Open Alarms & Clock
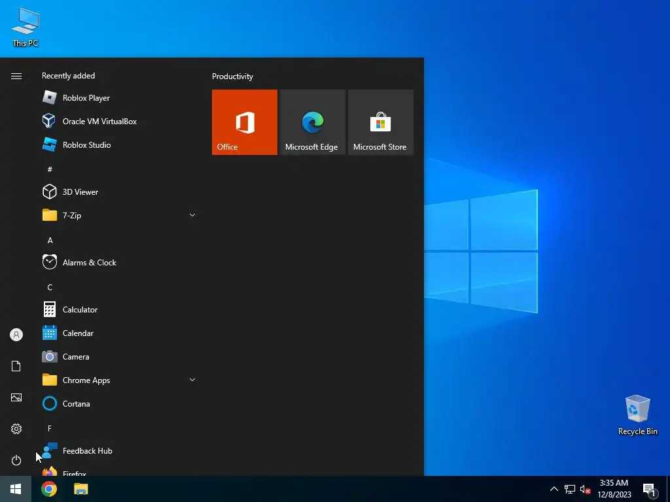This screenshot has height=502, width=670. click(x=119, y=262)
